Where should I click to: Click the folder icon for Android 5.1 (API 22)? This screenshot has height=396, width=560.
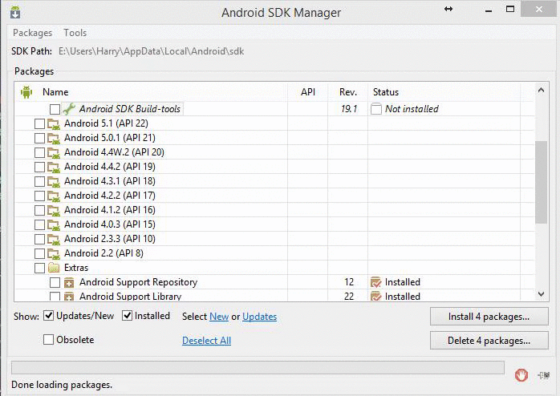click(53, 123)
